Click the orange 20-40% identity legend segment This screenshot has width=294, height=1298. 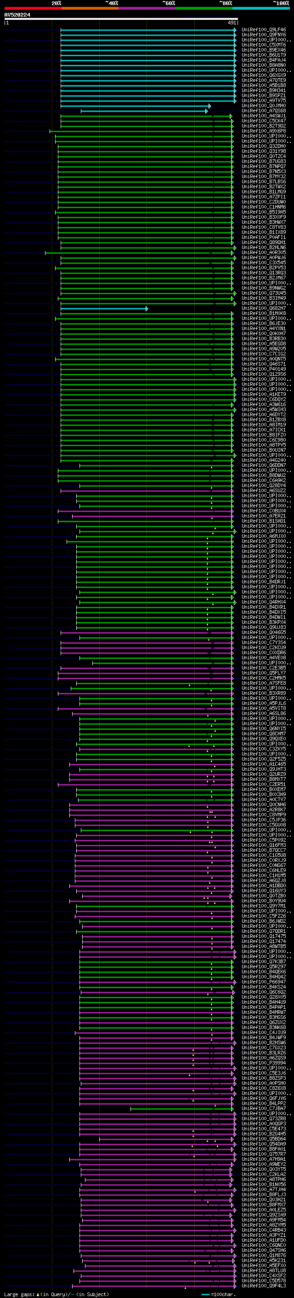tap(90, 8)
